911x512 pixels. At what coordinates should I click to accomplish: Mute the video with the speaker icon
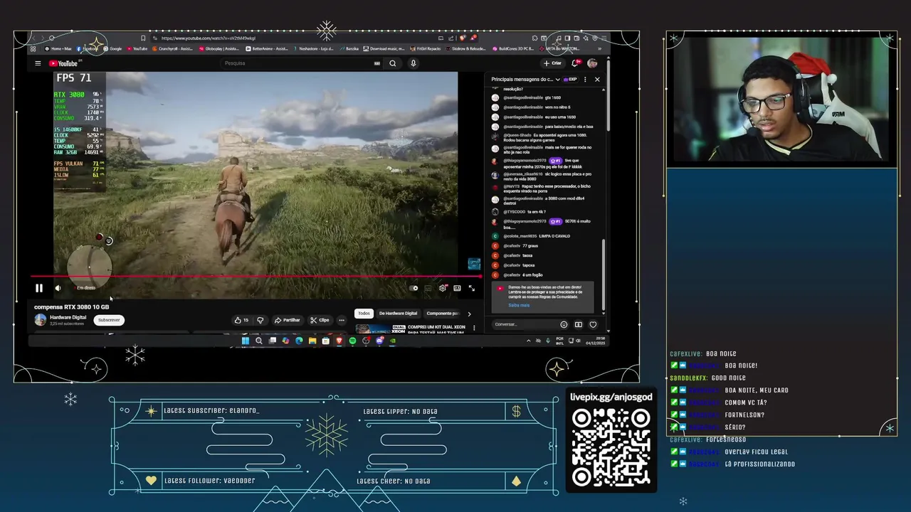[x=58, y=288]
